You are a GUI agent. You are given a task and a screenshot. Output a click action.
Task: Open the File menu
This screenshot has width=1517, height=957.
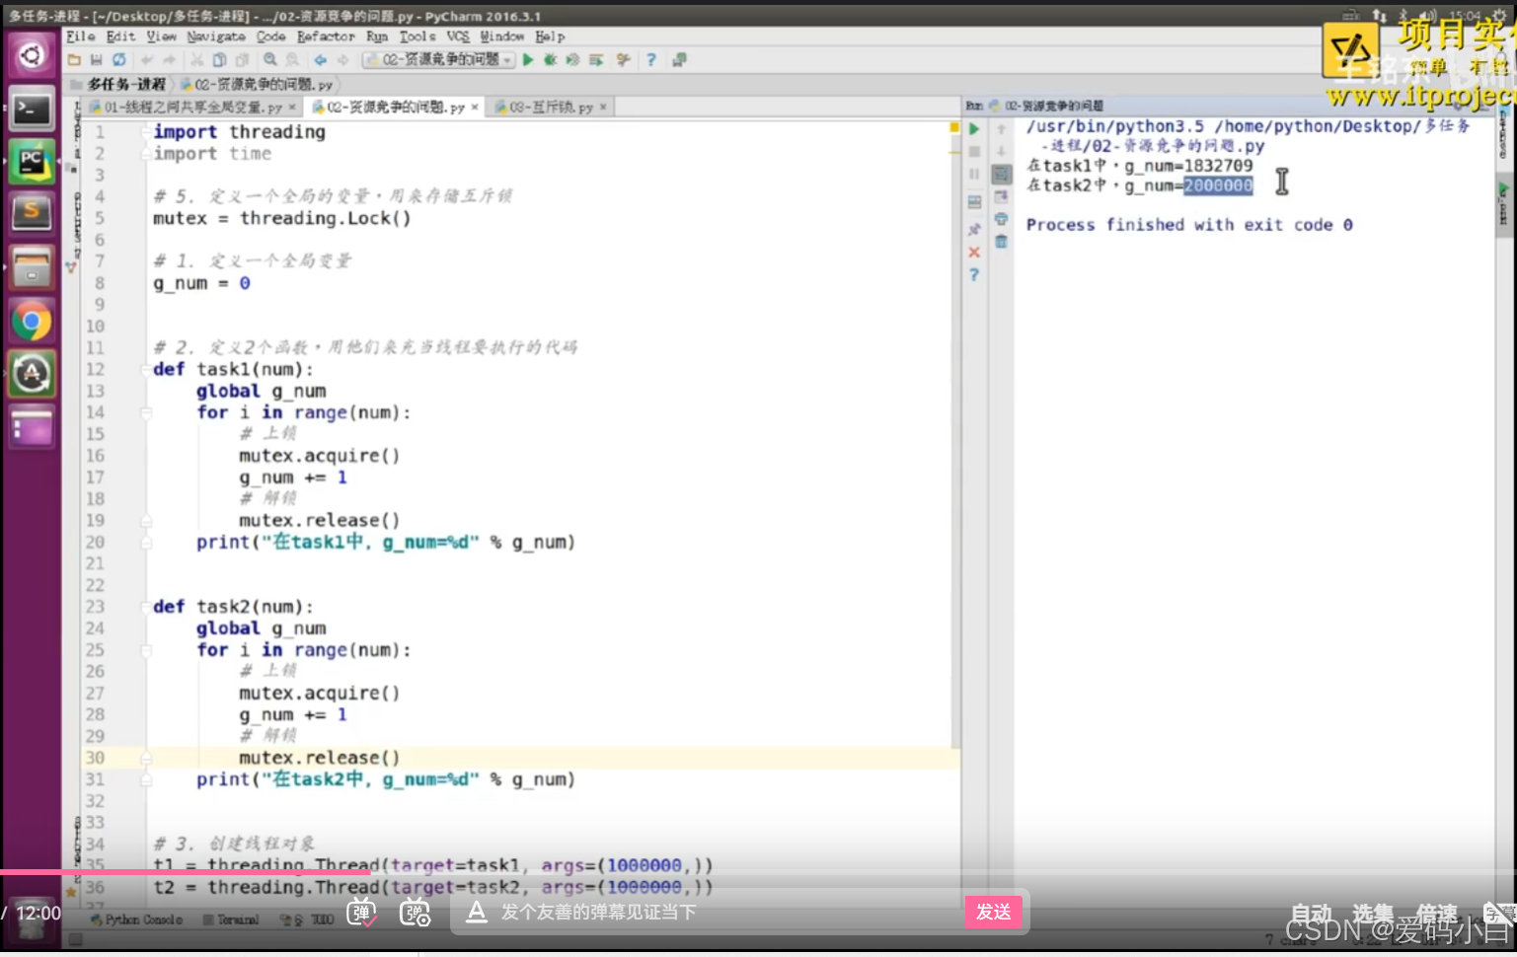click(80, 37)
